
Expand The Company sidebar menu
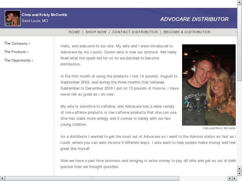coord(17,44)
